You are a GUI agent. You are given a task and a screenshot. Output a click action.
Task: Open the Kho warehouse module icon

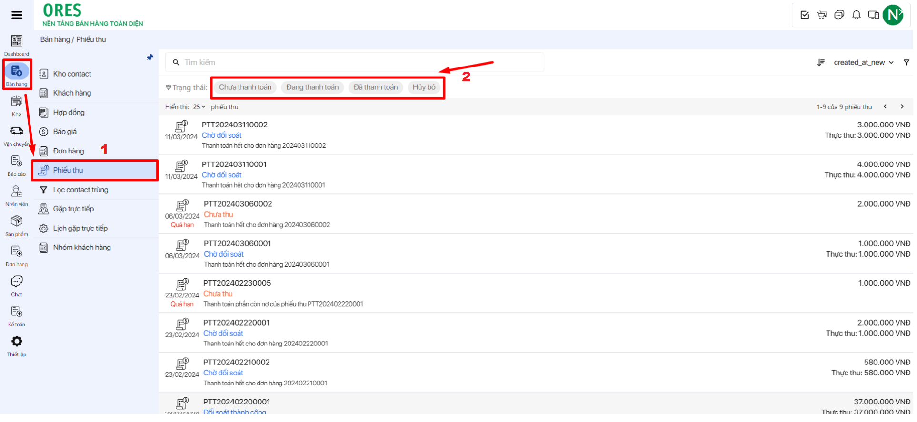coord(17,102)
